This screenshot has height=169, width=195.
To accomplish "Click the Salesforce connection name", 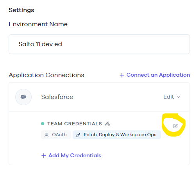I will tap(57, 97).
